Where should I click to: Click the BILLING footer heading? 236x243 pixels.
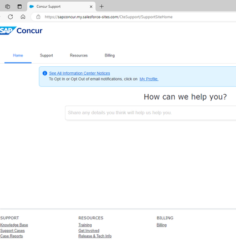[x=165, y=218]
